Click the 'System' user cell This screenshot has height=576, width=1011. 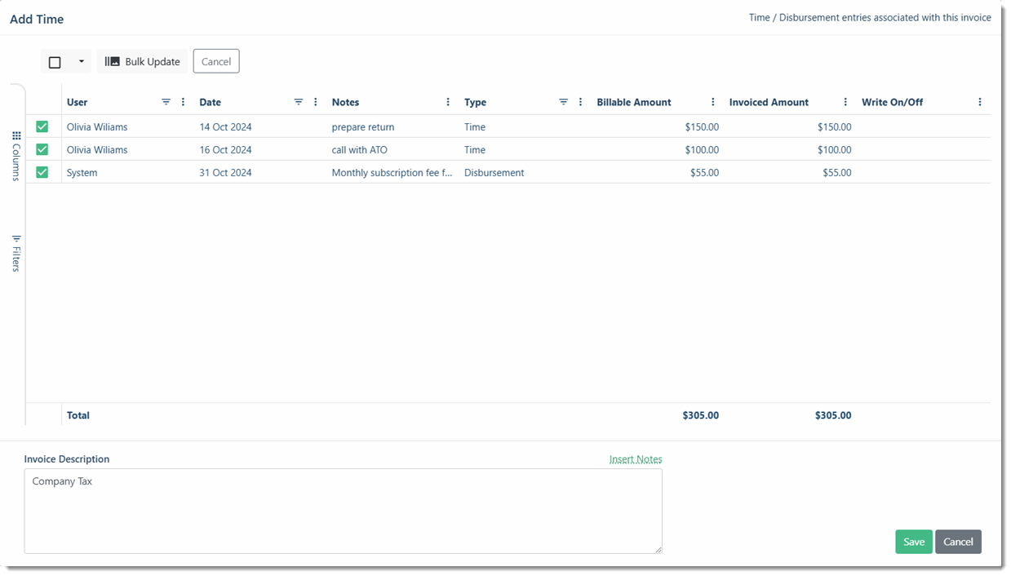click(x=82, y=172)
